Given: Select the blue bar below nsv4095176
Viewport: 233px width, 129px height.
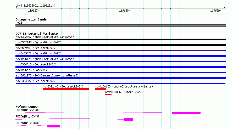Looking at the screenshot, I should [x=120, y=61].
